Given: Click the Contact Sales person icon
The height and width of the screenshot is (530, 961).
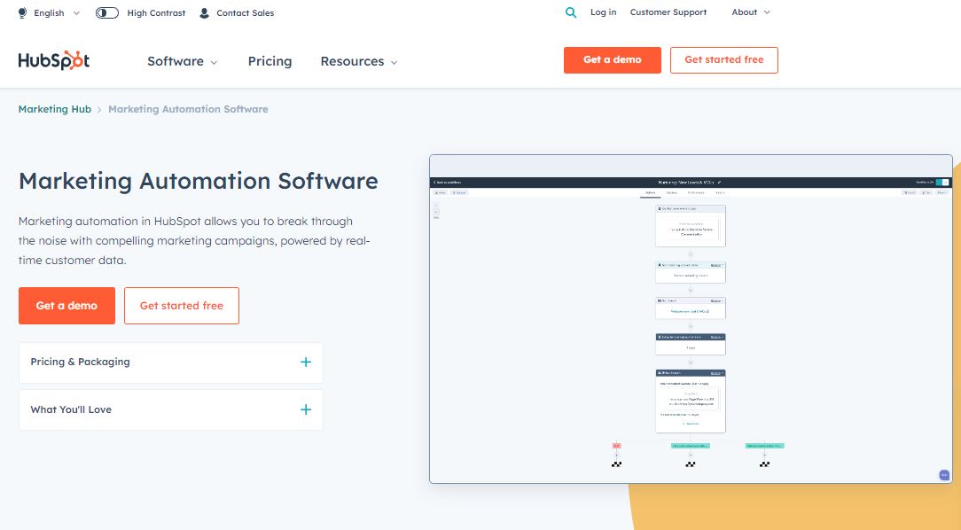Looking at the screenshot, I should 204,13.
